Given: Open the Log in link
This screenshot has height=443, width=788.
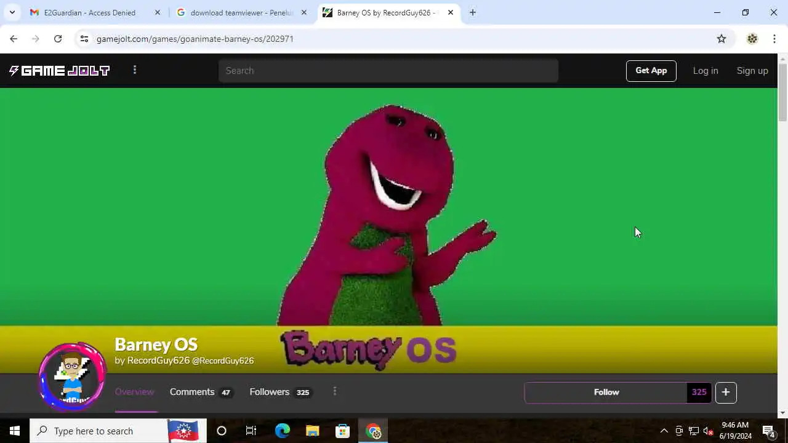Looking at the screenshot, I should coord(706,71).
